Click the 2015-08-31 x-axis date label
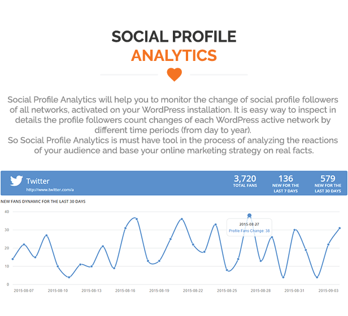 294,291
